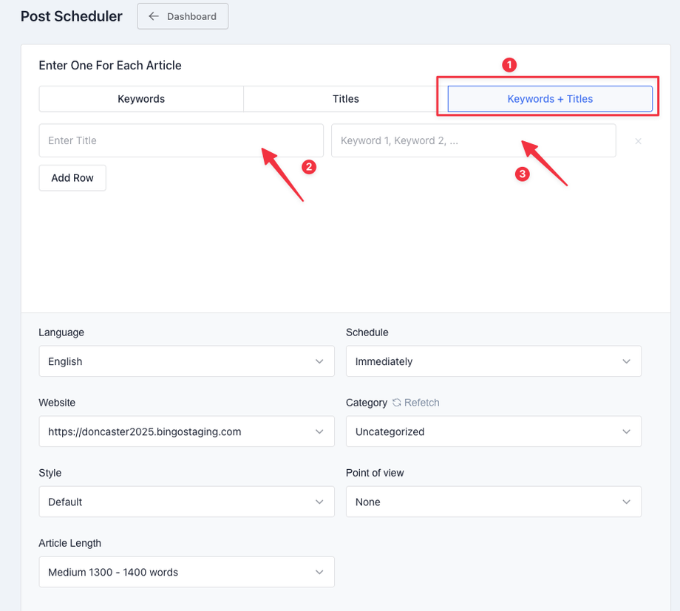Expand the Style dropdown set to Default

coord(186,502)
